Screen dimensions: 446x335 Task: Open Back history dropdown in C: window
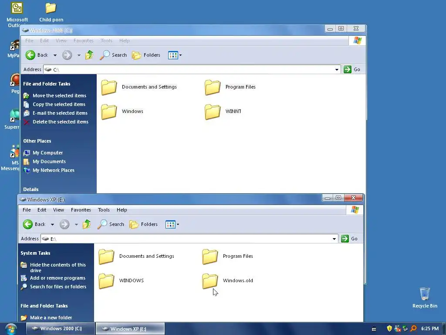tap(55, 55)
